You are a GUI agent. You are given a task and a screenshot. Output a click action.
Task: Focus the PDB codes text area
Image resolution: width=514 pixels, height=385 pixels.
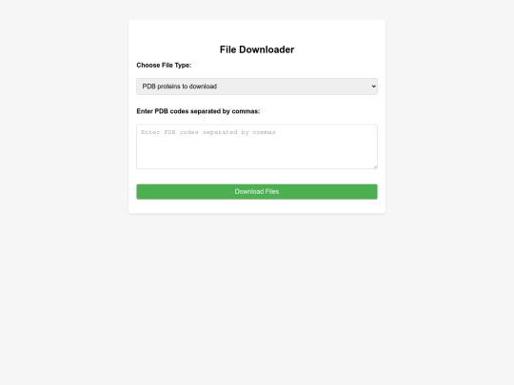tap(257, 146)
